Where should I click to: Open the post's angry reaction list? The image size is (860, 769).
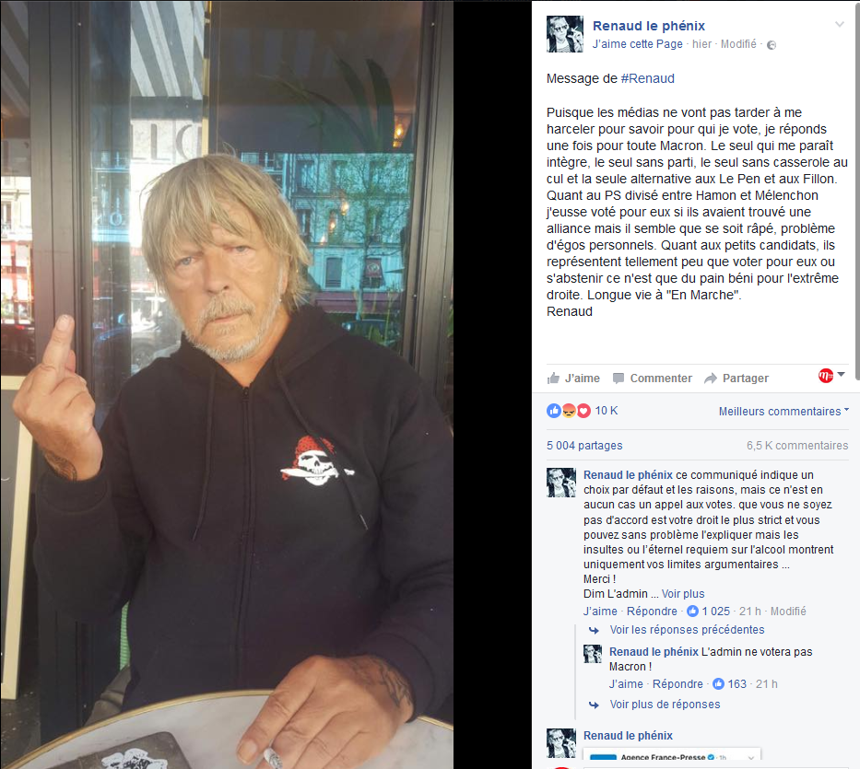[x=569, y=411]
